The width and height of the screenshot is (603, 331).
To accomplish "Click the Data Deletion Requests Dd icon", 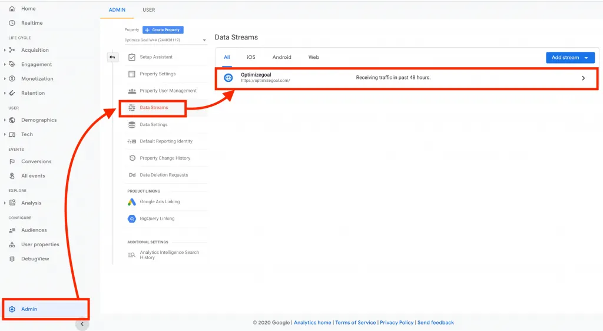I will click(x=132, y=175).
